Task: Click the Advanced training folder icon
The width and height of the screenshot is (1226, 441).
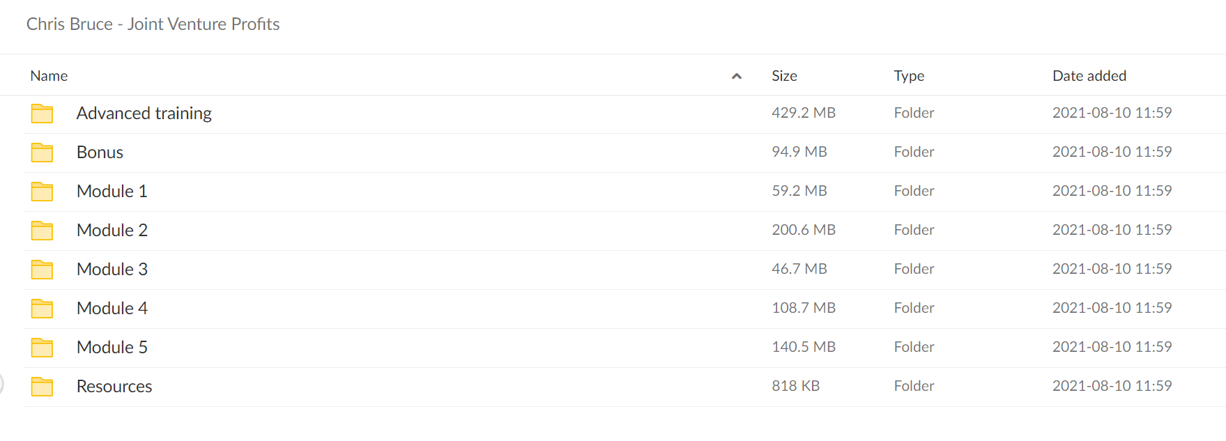Action: [x=42, y=114]
